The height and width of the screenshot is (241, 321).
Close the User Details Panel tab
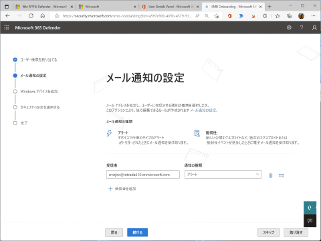[198, 7]
